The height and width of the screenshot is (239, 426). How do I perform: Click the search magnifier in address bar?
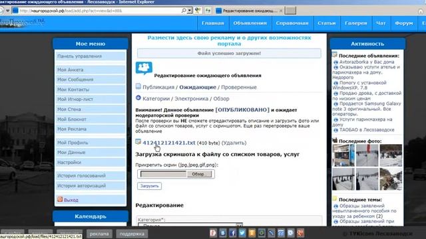pos(184,11)
